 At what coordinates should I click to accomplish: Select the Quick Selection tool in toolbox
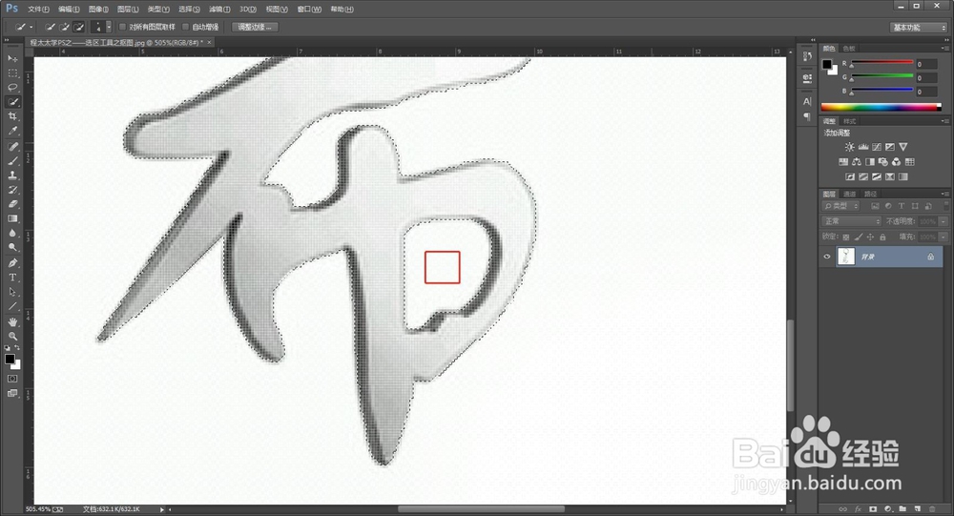[x=12, y=102]
